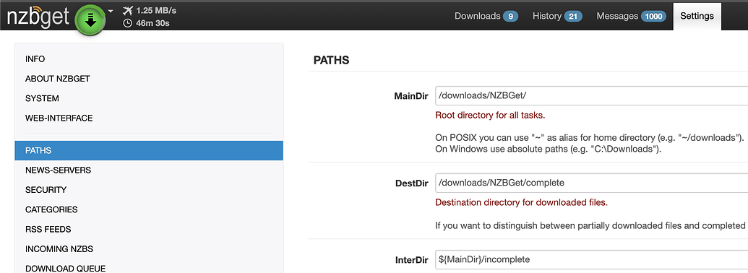The width and height of the screenshot is (748, 273).
Task: Click the green pause/resume download button
Action: [x=90, y=19]
